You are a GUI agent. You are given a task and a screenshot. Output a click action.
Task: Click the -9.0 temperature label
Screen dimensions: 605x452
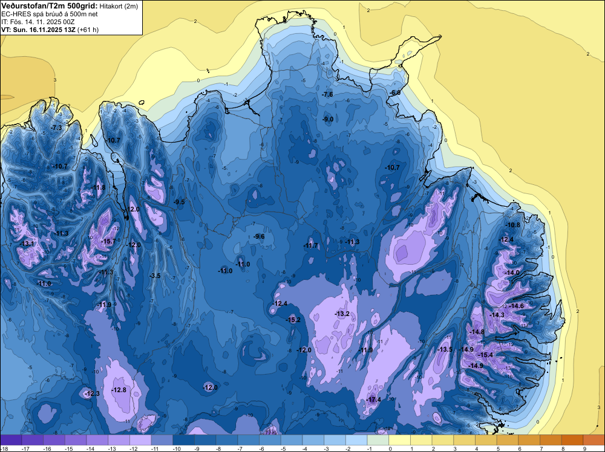(327, 119)
